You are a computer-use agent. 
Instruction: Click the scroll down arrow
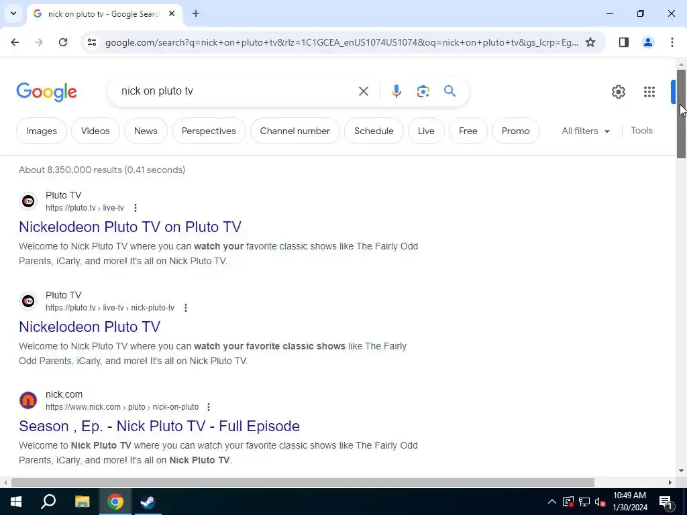(x=681, y=471)
